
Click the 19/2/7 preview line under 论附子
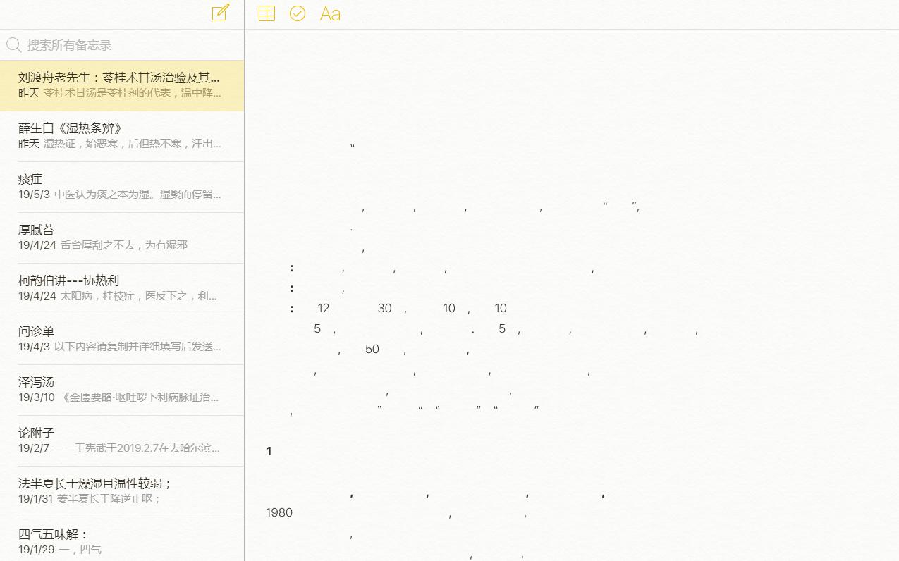point(120,448)
